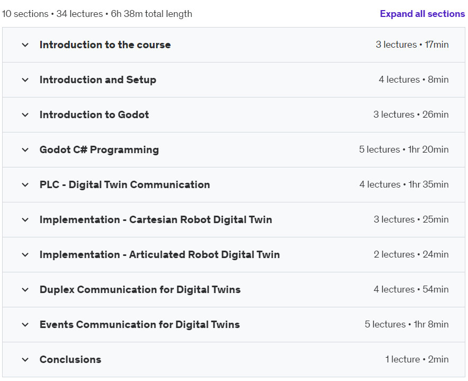Click the chevron for PLC - Digital Twin Communication
Viewport: 468px width, 381px height.
[x=25, y=185]
